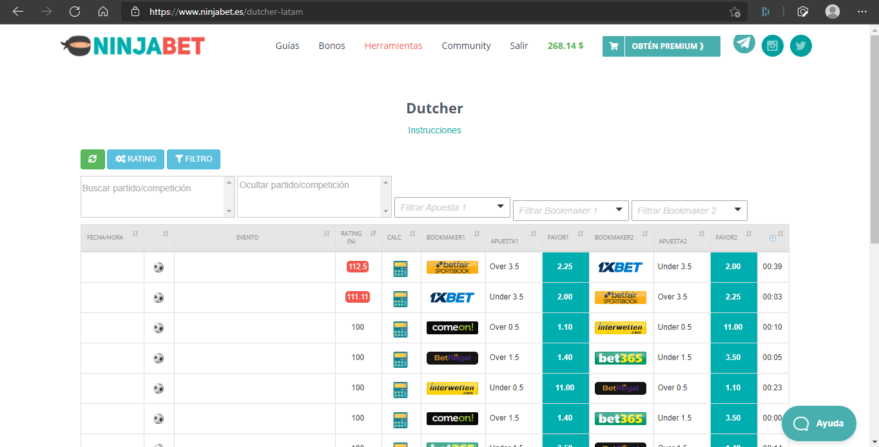Click 11.00 Favor2 odds in comeon row
Image resolution: width=879 pixels, height=447 pixels.
click(x=733, y=328)
